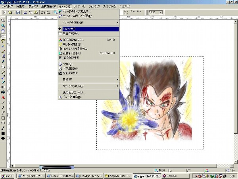The height and width of the screenshot is (179, 238).
Task: Expand the カラーチャンネル submenu
Action: [88, 86]
